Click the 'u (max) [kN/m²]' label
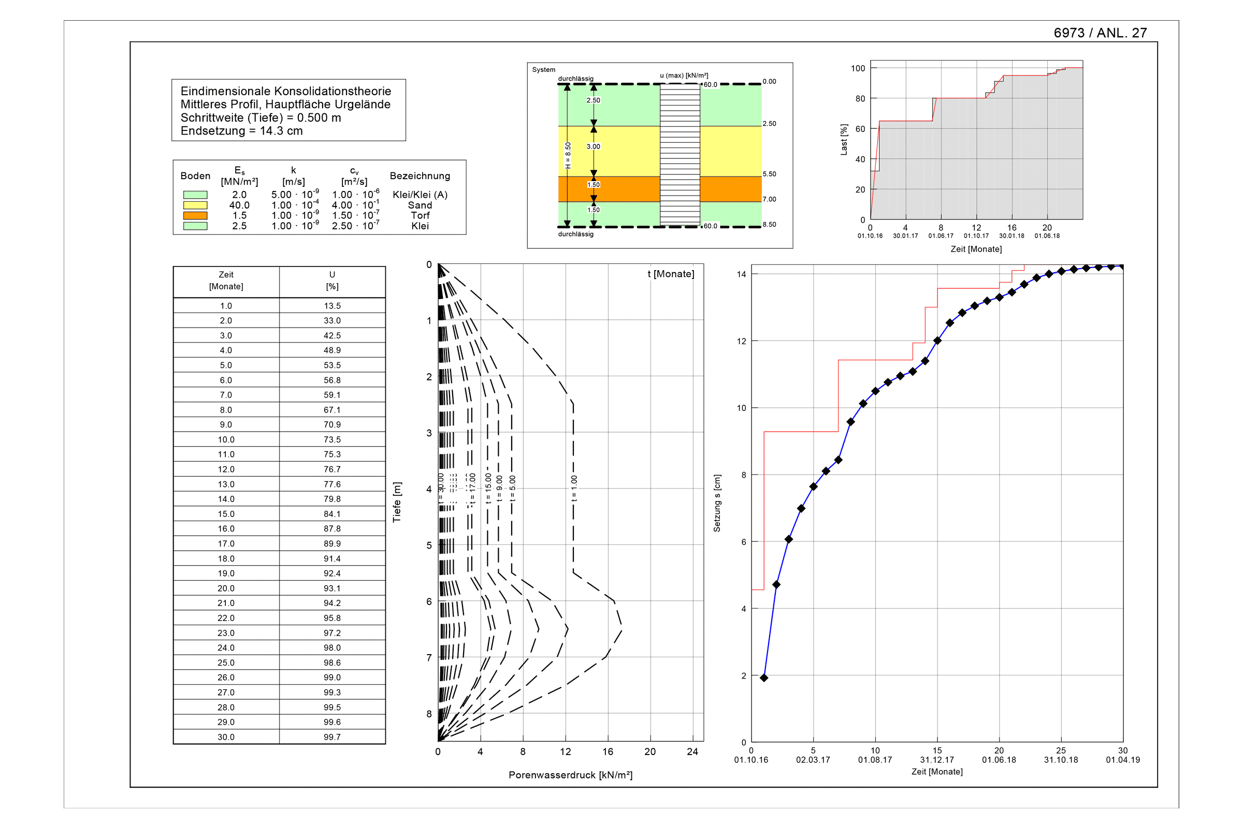This screenshot has width=1243, height=828. click(684, 76)
